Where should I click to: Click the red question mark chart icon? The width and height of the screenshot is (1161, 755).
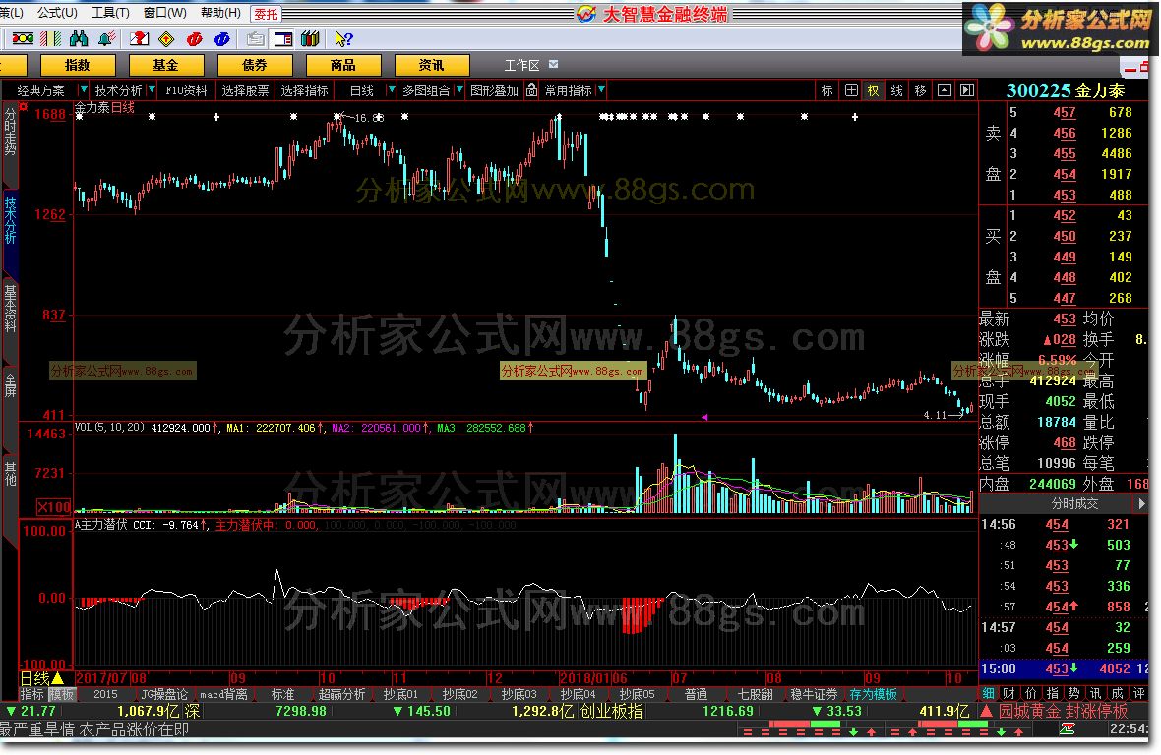pyautogui.click(x=139, y=39)
